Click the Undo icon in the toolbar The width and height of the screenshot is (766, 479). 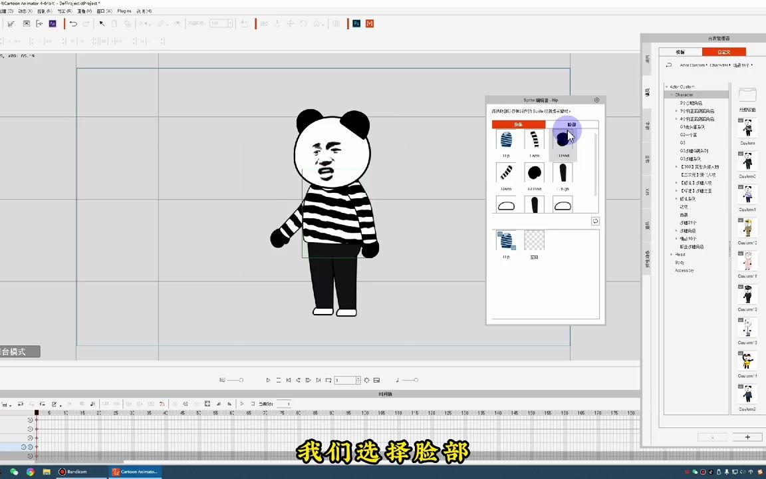73,24
